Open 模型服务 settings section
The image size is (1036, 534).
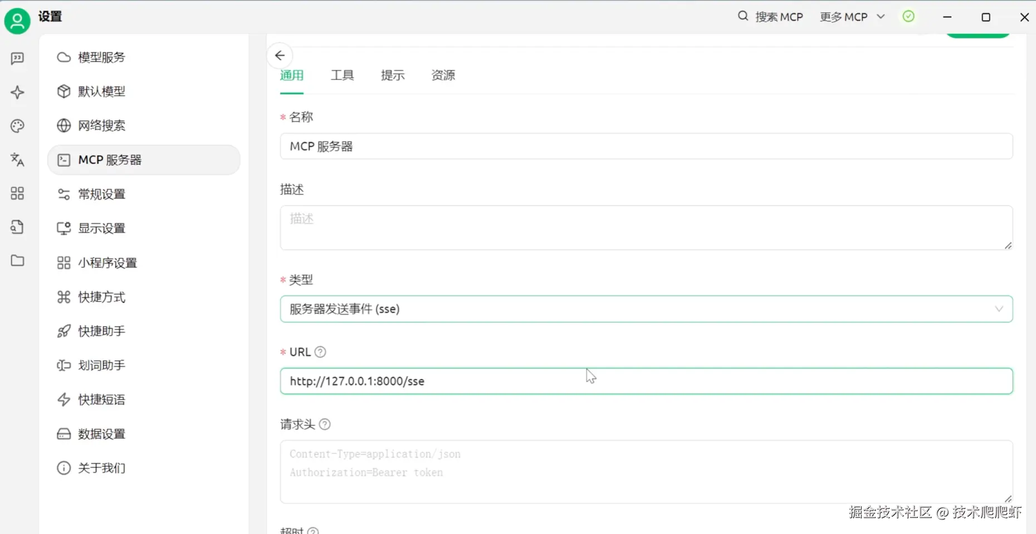pyautogui.click(x=101, y=57)
